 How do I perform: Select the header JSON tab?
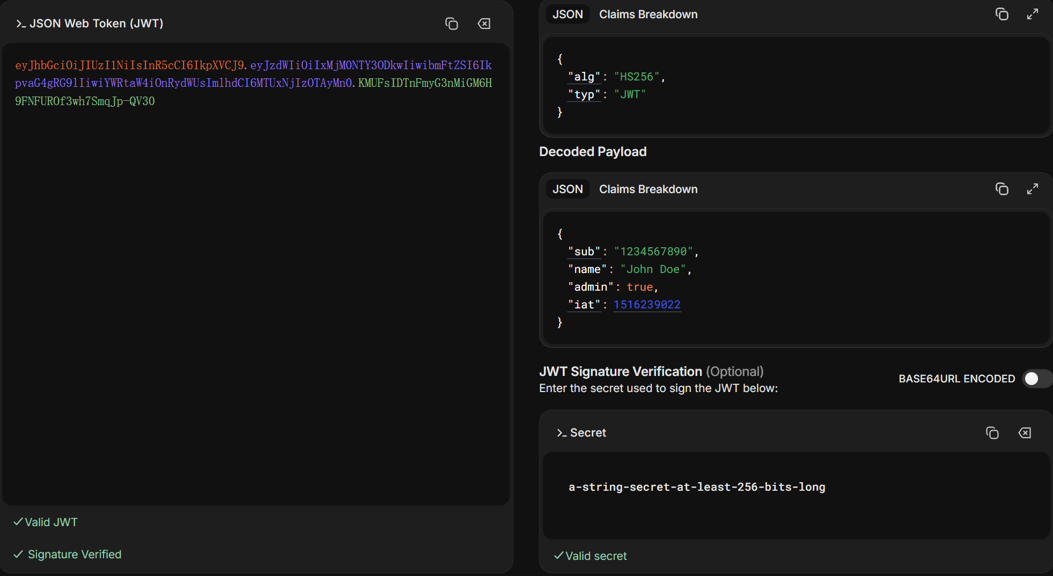[568, 14]
